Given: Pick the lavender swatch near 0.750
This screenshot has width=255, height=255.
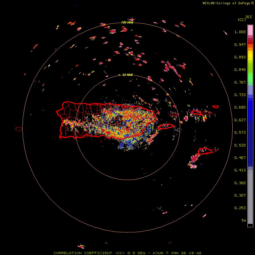Looking at the screenshot, I should pos(250,90).
